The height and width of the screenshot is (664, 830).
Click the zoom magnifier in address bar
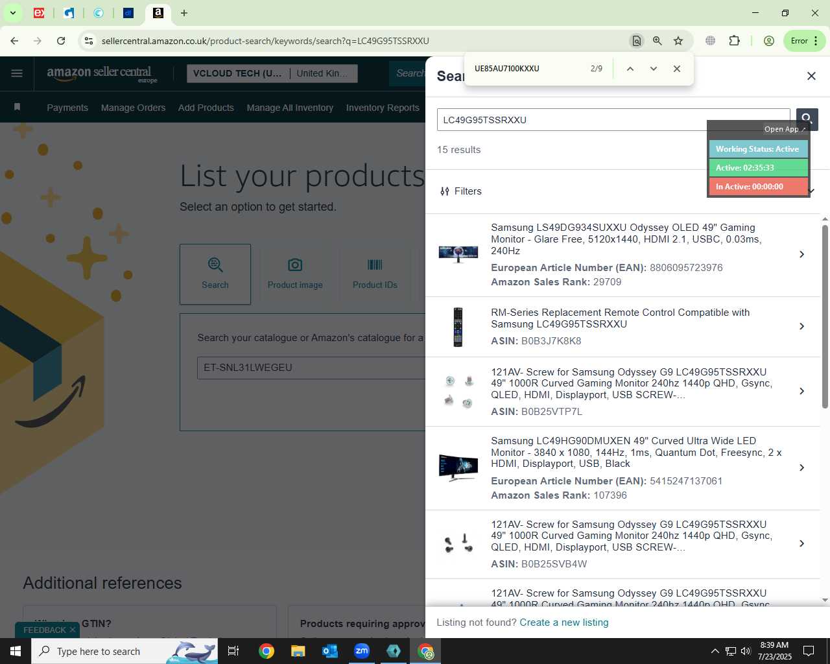click(658, 41)
